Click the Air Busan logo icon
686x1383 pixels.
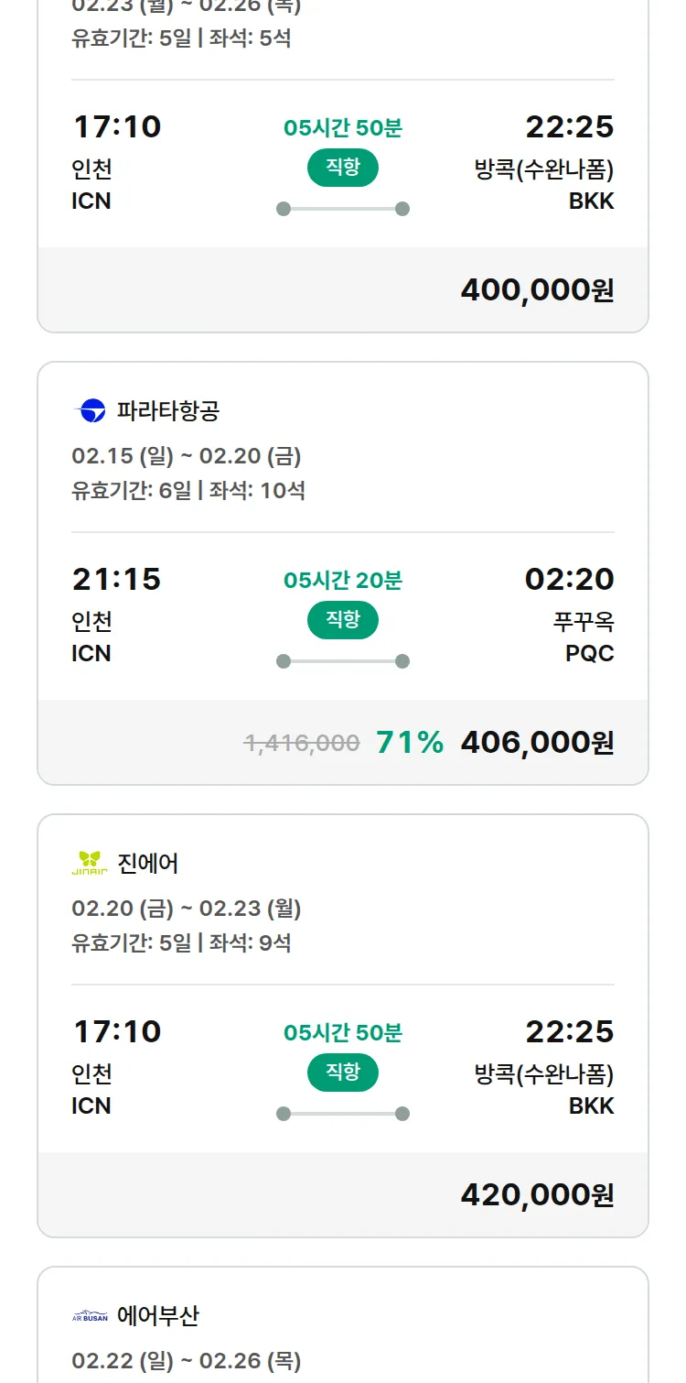tap(90, 1316)
